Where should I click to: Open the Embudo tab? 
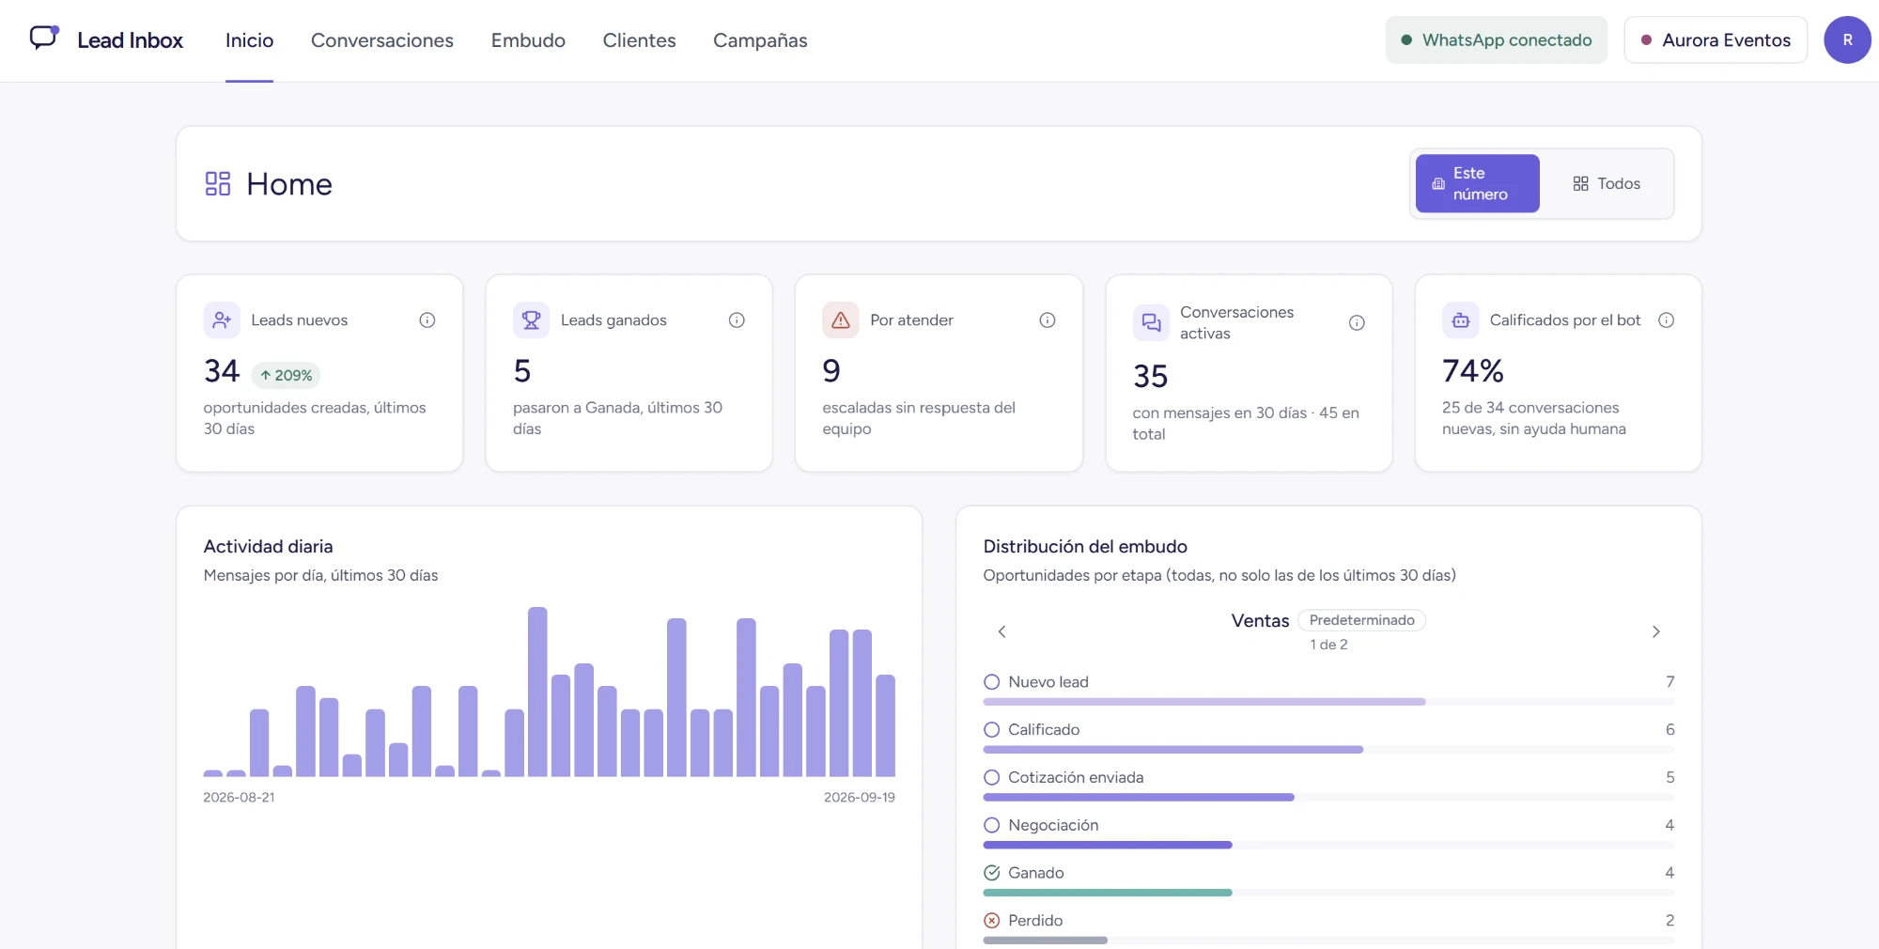point(528,40)
